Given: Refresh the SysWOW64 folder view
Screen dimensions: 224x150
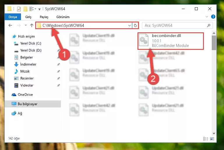Looking at the screenshot, I should coord(135,26).
